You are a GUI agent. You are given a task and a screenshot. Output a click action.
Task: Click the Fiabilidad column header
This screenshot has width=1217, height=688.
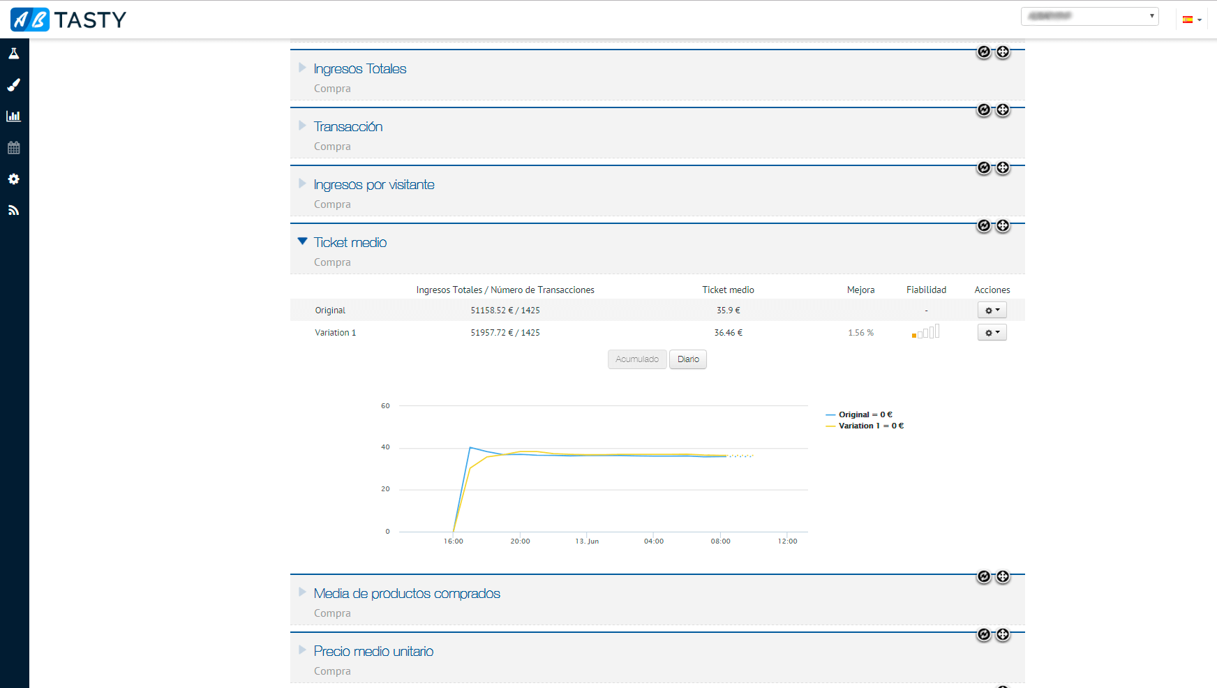[926, 290]
